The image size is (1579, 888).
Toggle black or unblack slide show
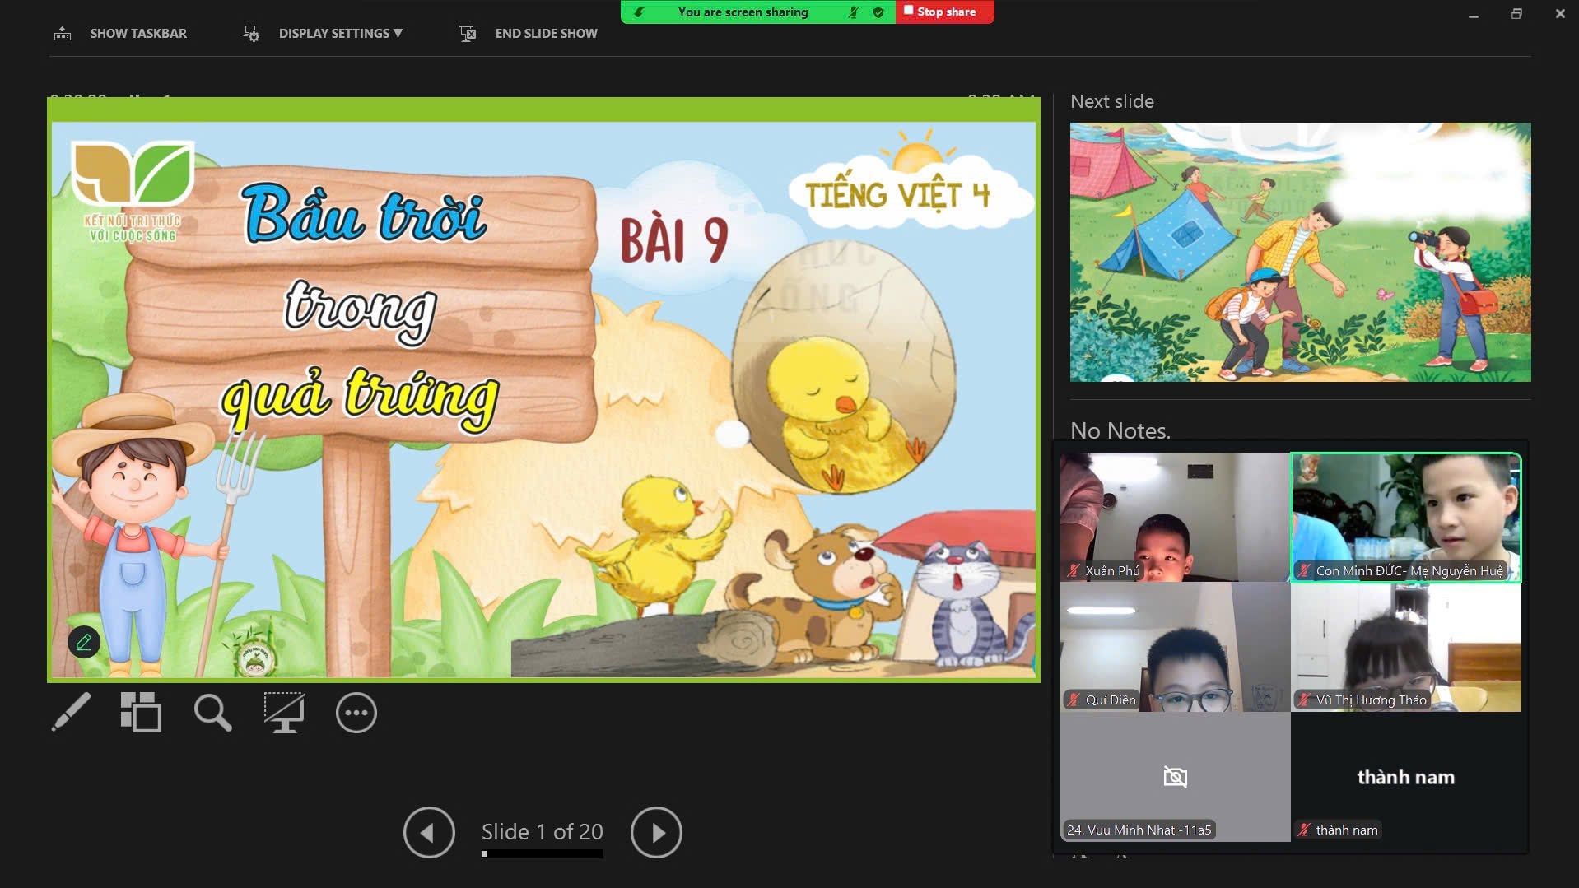[x=284, y=713]
